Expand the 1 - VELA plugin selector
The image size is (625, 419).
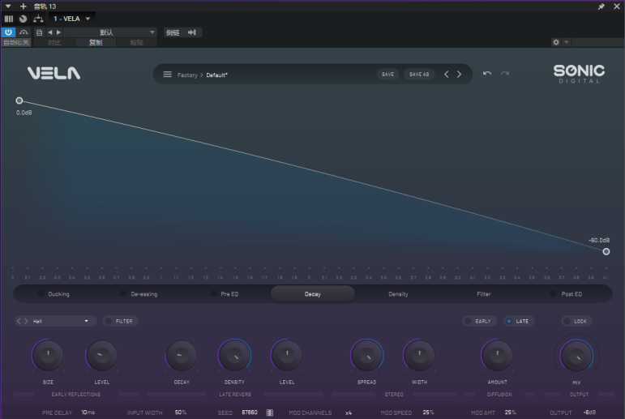[73, 18]
